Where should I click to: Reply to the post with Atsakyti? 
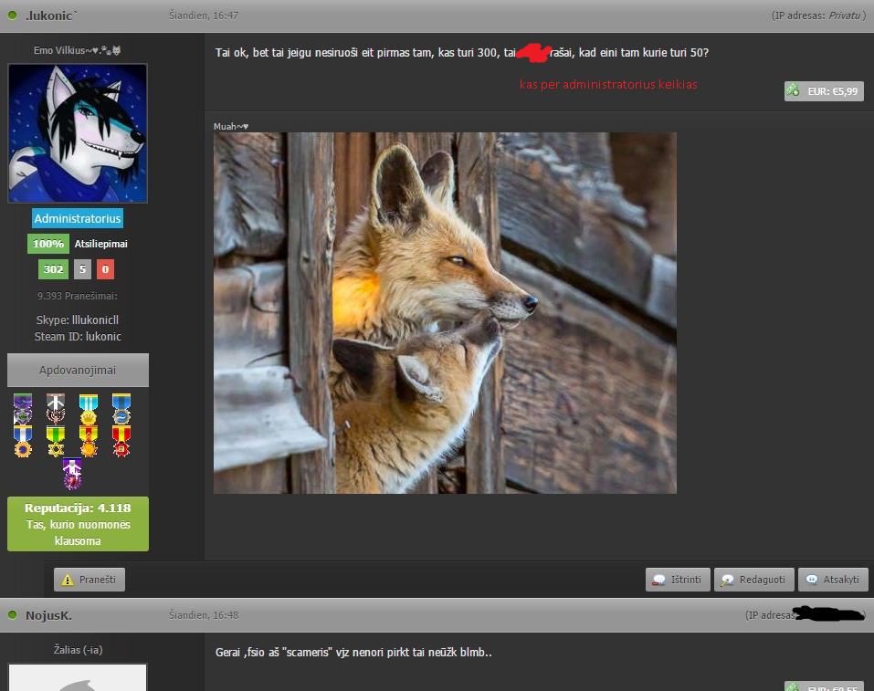point(833,580)
